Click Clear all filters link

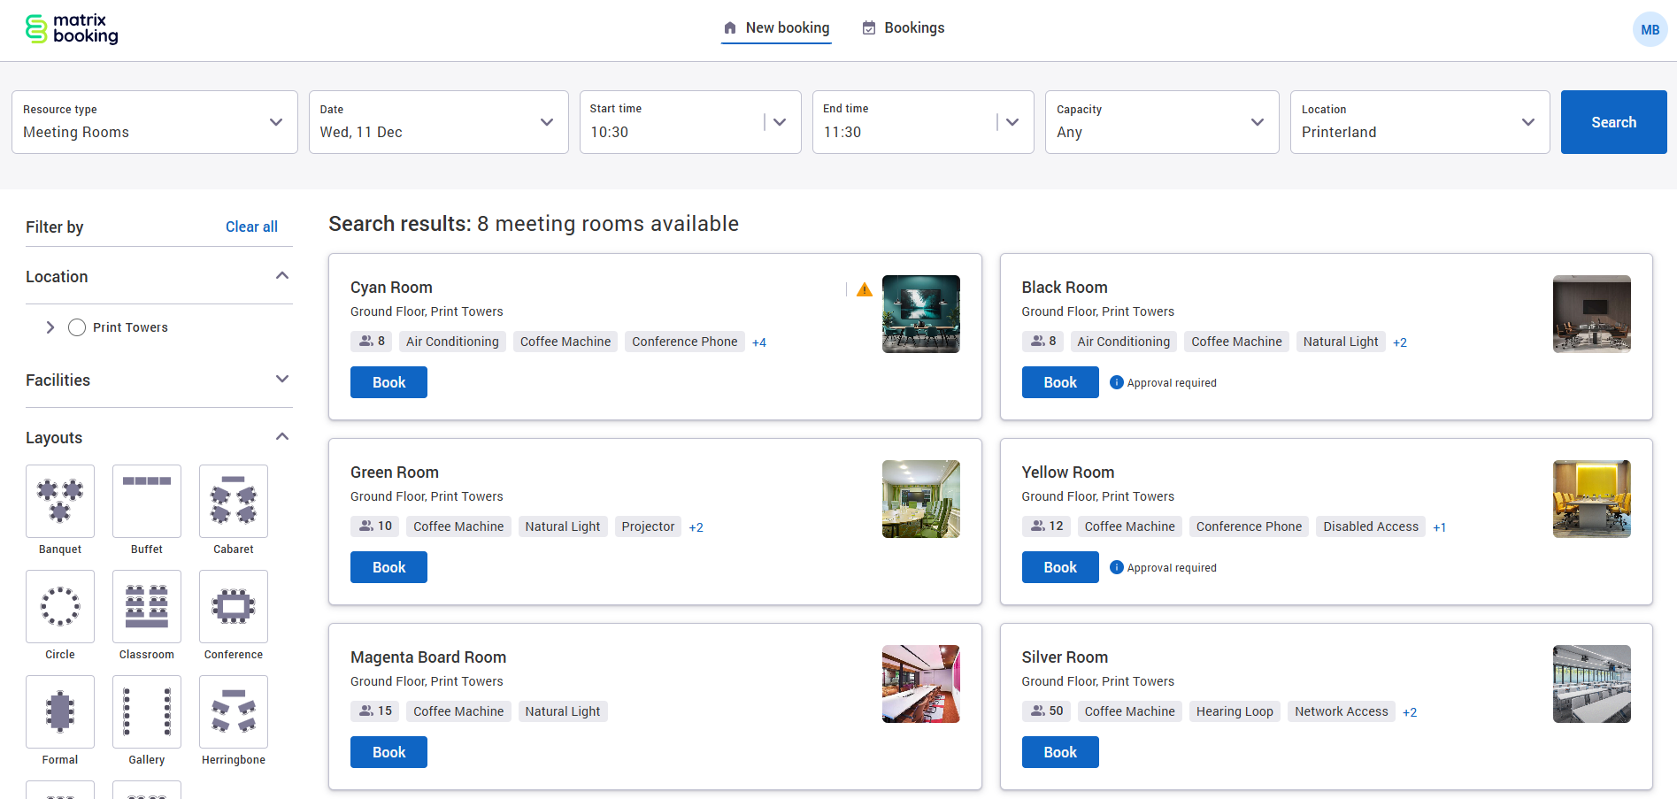[x=251, y=227]
